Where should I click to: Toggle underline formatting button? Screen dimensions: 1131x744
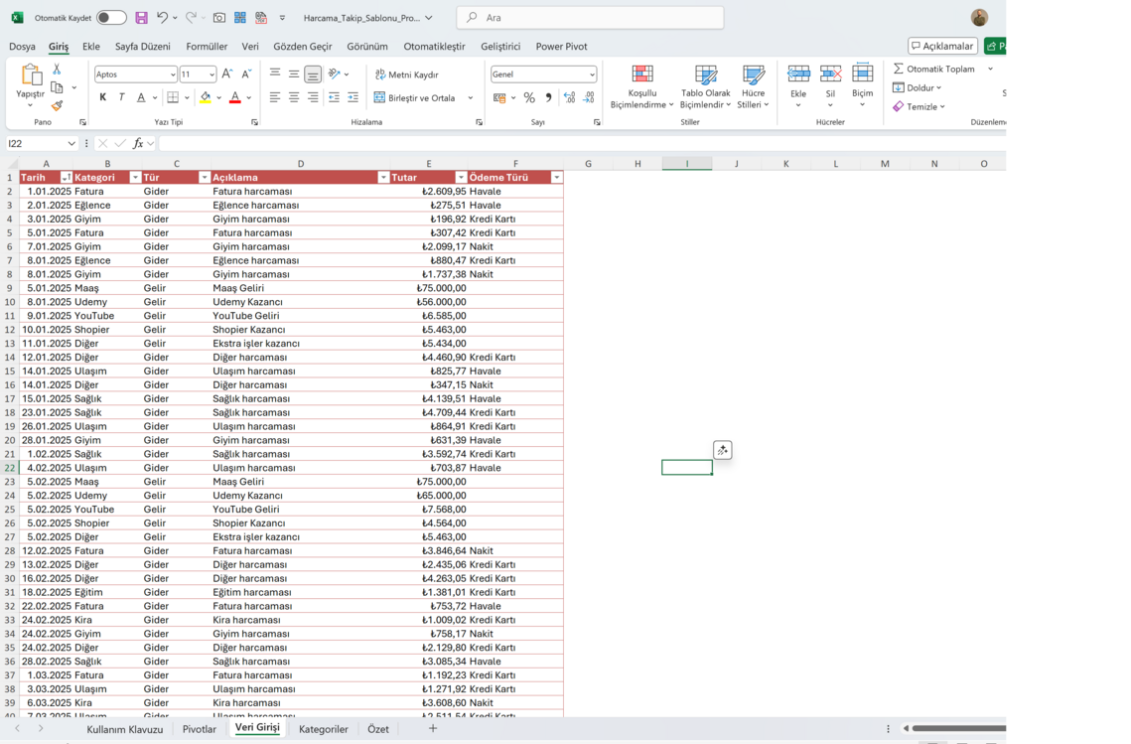[x=141, y=97]
